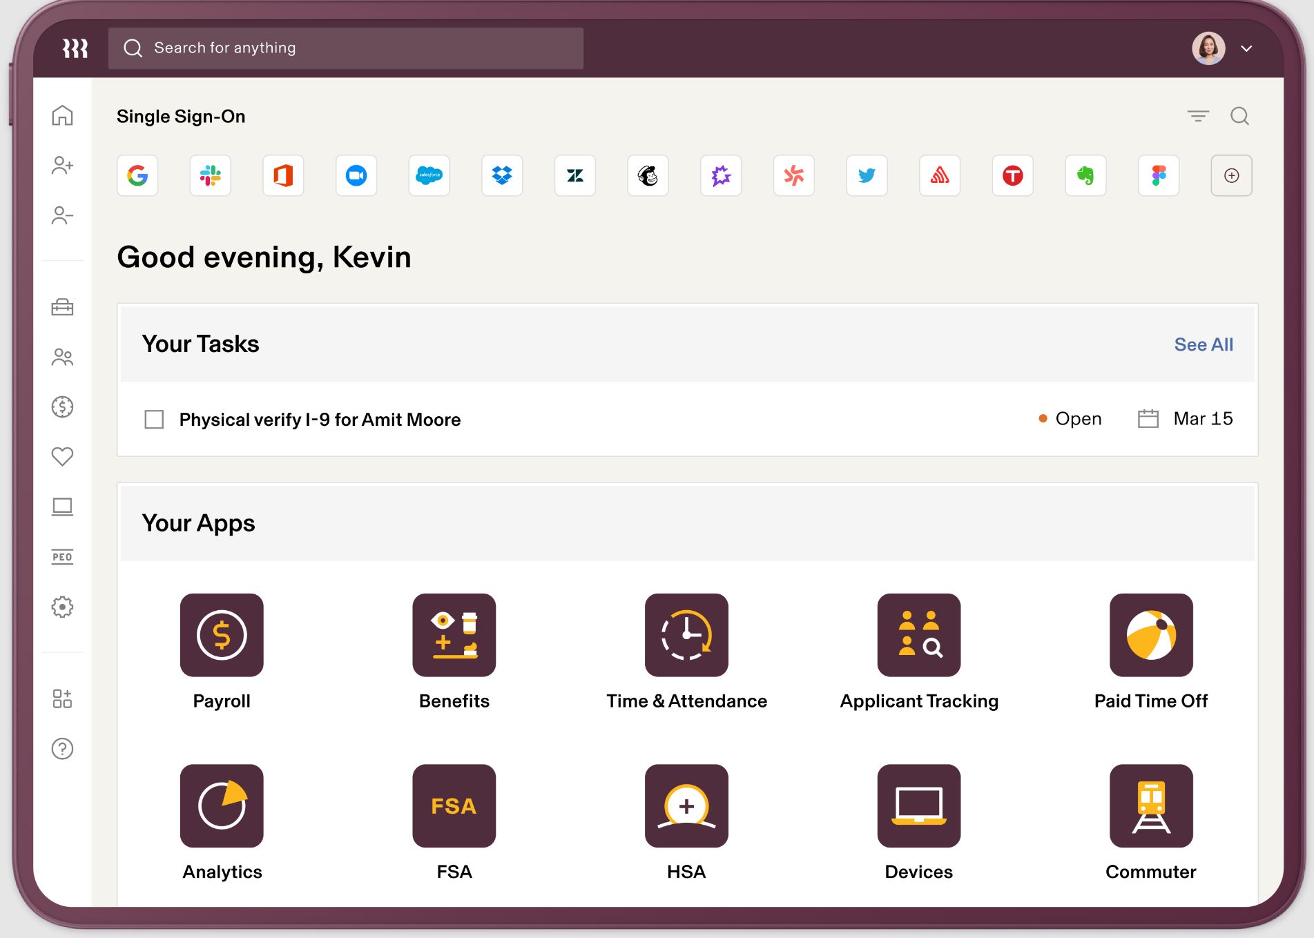This screenshot has width=1314, height=938.
Task: Open the Home icon in sidebar
Action: (x=62, y=115)
